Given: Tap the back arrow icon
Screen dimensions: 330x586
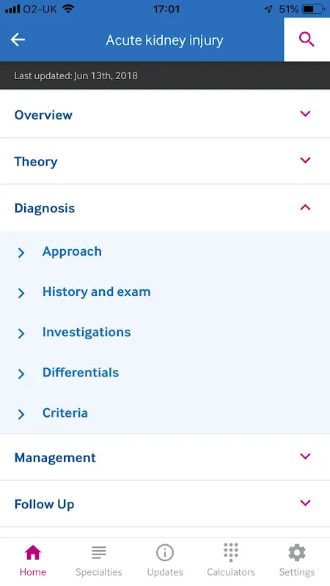Looking at the screenshot, I should [18, 40].
